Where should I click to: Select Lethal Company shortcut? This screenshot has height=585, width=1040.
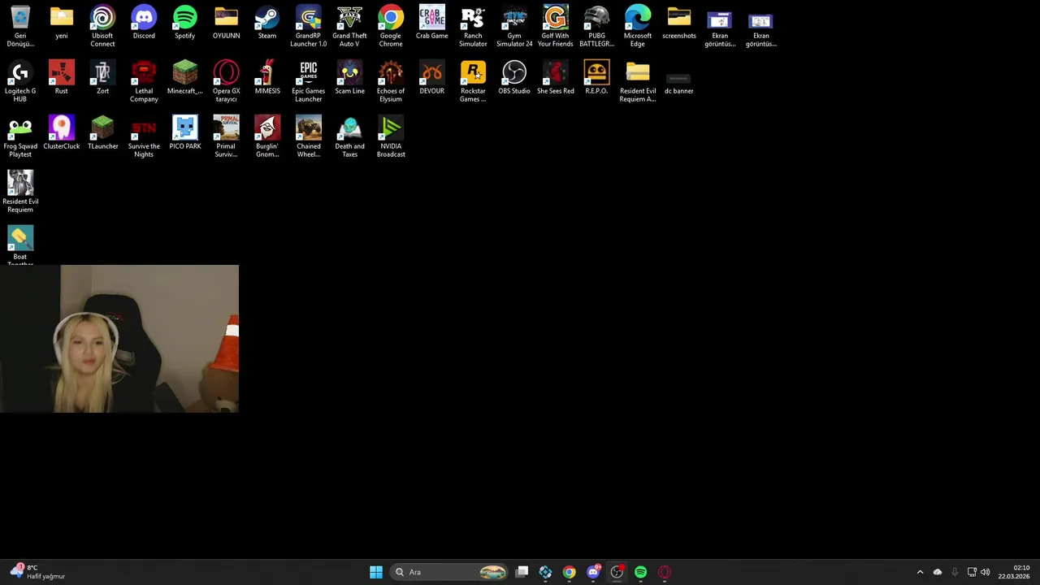144,82
